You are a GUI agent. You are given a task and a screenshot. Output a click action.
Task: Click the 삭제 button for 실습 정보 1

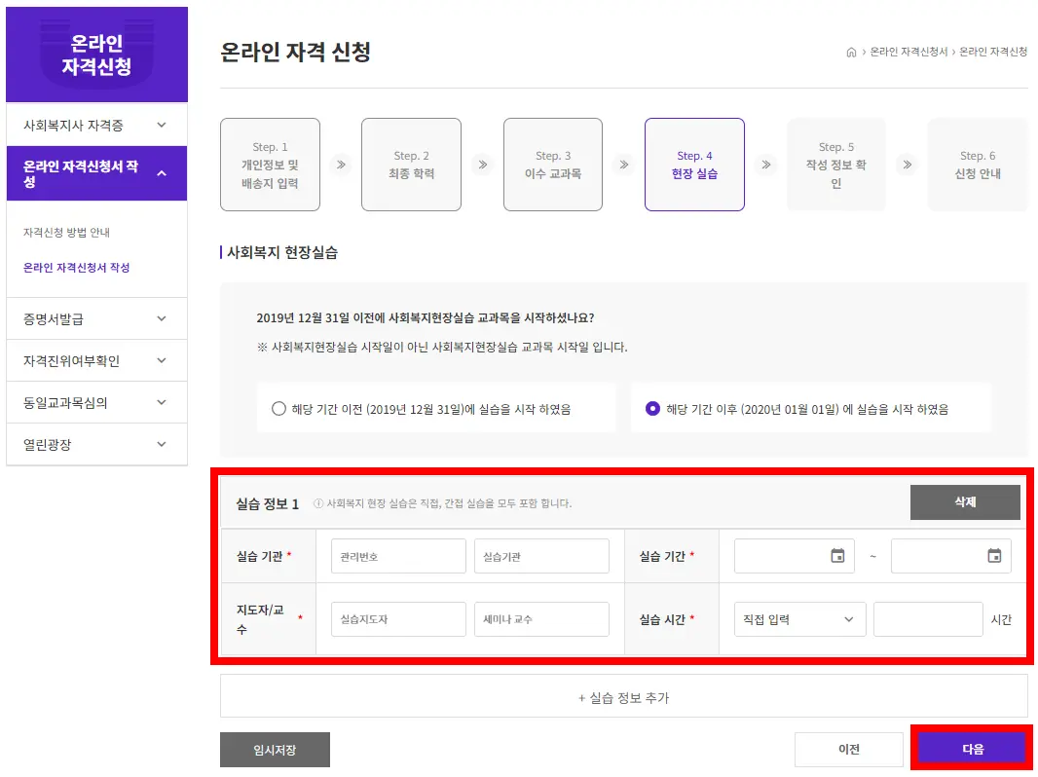coord(965,502)
